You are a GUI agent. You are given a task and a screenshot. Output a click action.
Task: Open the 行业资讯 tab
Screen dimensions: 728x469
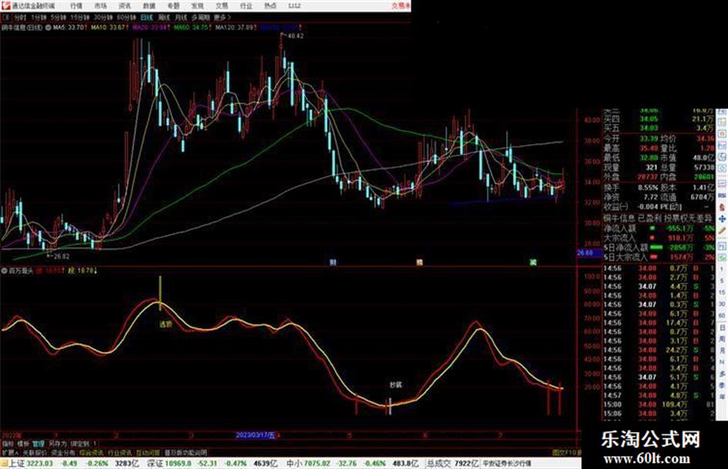119,452
